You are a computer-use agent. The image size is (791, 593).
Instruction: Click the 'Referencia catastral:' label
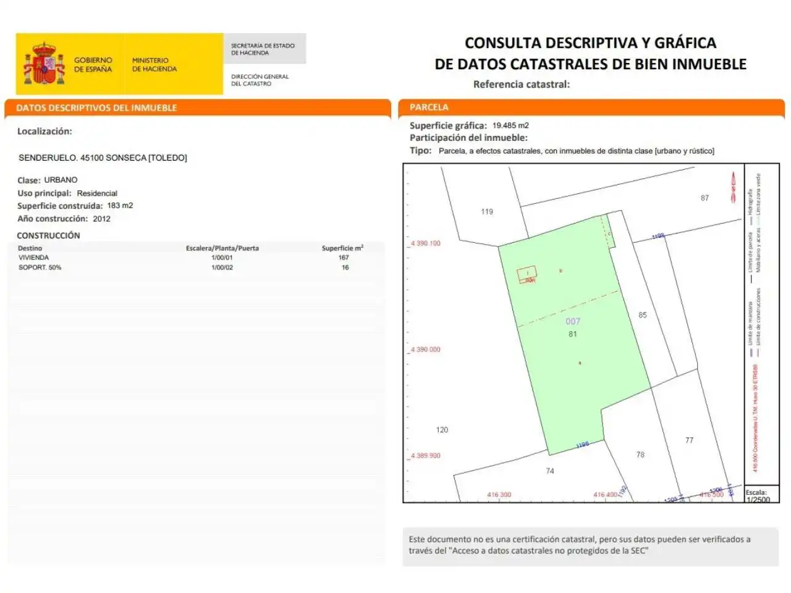pos(522,85)
